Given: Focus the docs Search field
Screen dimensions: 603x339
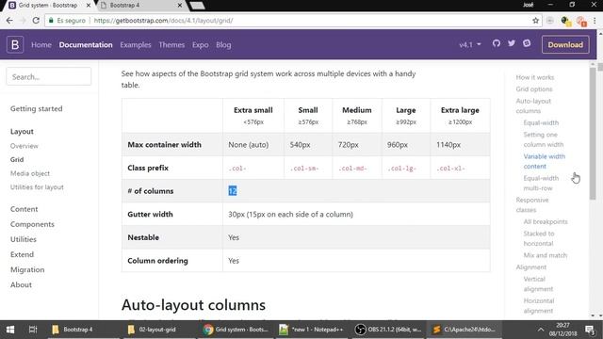Looking at the screenshot, I should (49, 76).
